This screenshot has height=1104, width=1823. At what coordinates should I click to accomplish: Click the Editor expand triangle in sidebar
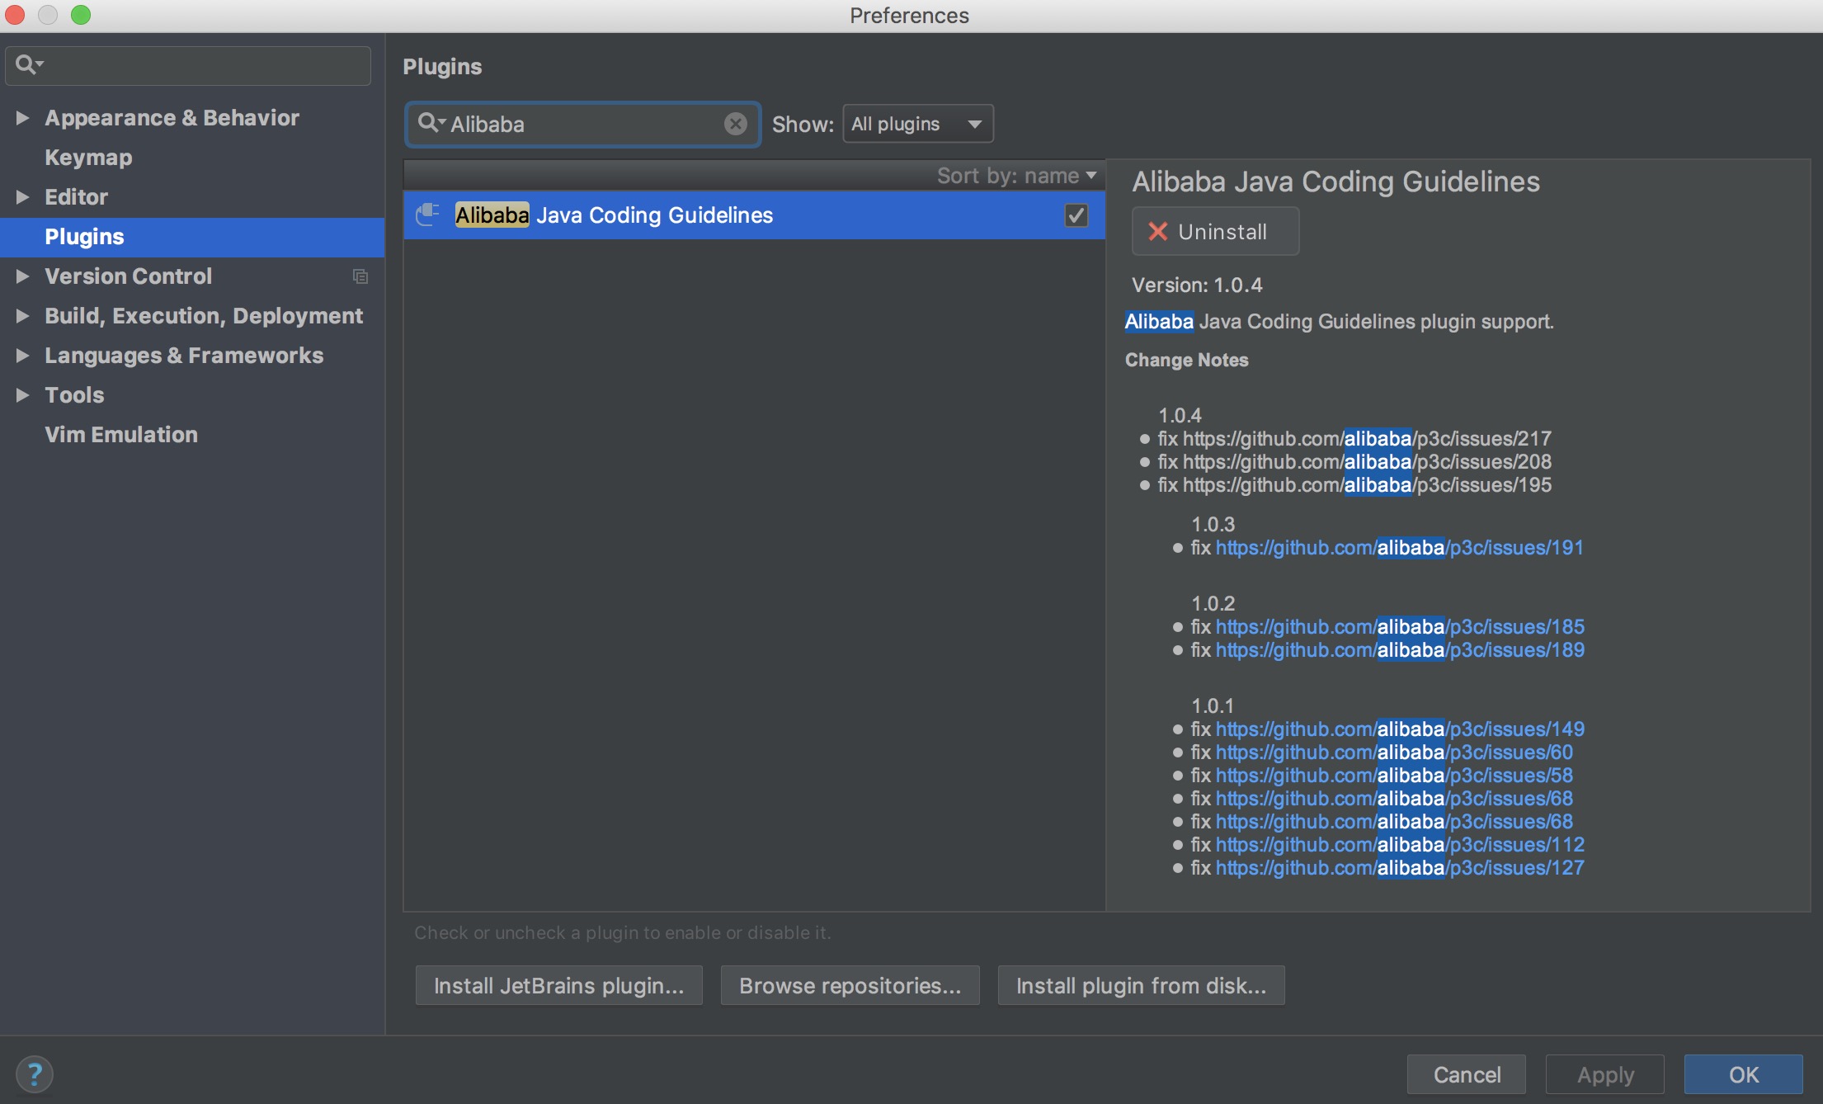23,196
